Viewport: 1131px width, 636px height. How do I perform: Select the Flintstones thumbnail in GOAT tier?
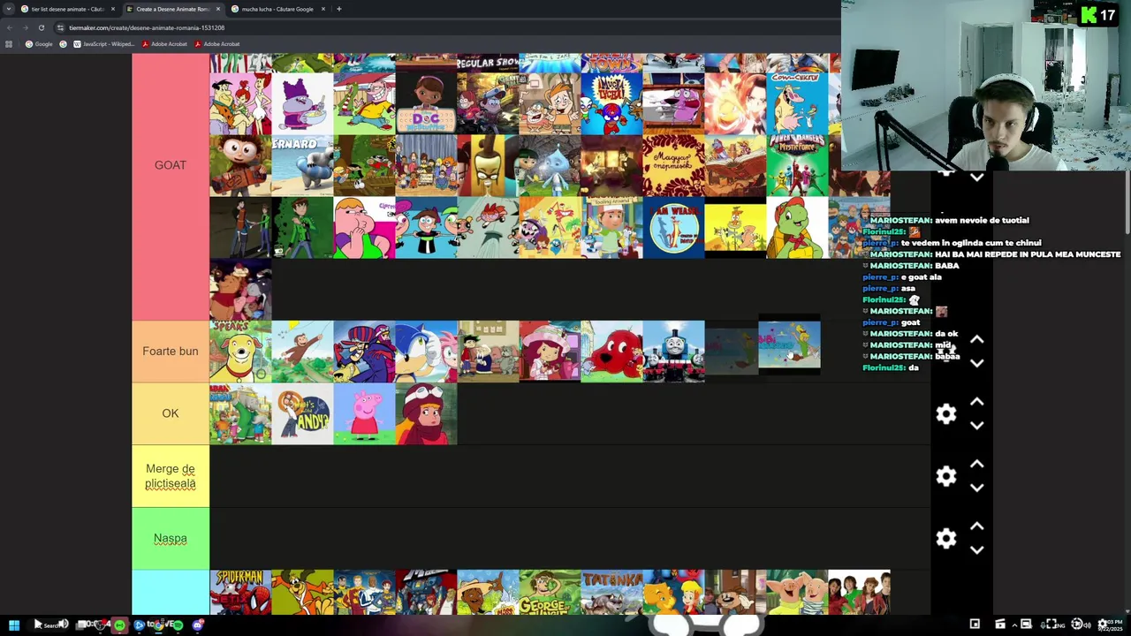[240, 103]
